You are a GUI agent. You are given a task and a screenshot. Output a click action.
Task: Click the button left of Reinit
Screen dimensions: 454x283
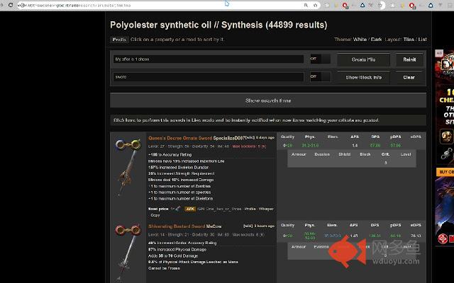pyautogui.click(x=364, y=59)
